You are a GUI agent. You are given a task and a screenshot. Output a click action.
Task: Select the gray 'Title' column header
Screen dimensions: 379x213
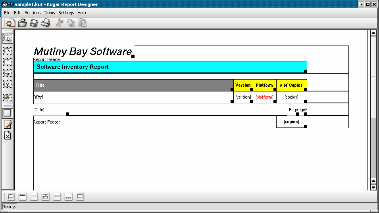pyautogui.click(x=133, y=85)
